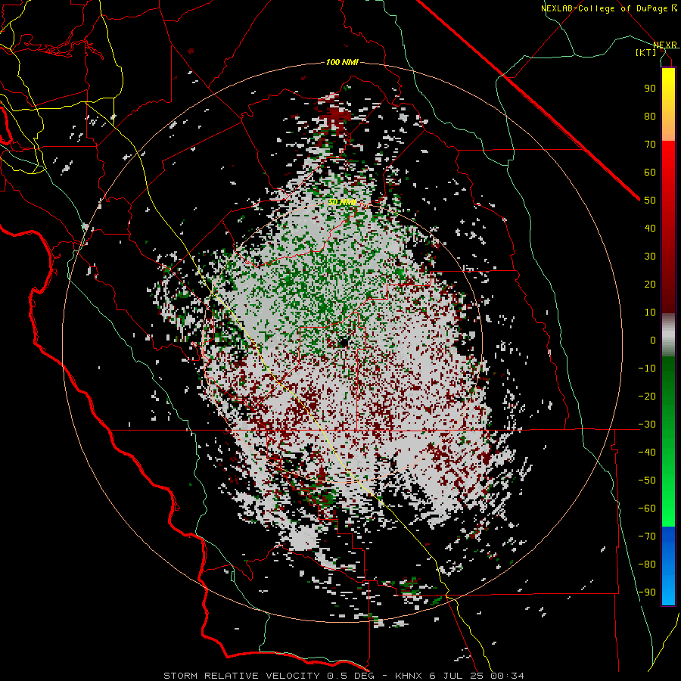Click the -40 value on velocity scale
Screen dimensions: 681x681
[x=647, y=452]
